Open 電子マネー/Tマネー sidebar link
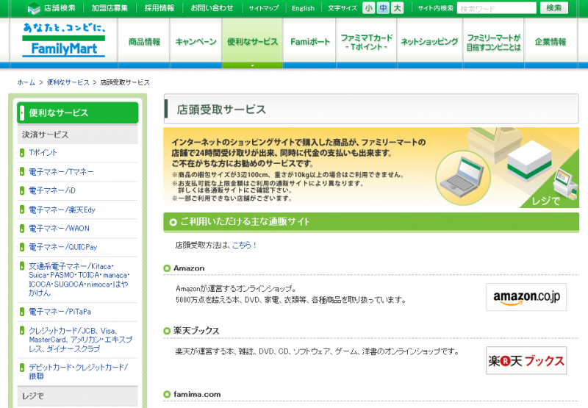Image resolution: width=588 pixels, height=408 pixels. (x=61, y=172)
